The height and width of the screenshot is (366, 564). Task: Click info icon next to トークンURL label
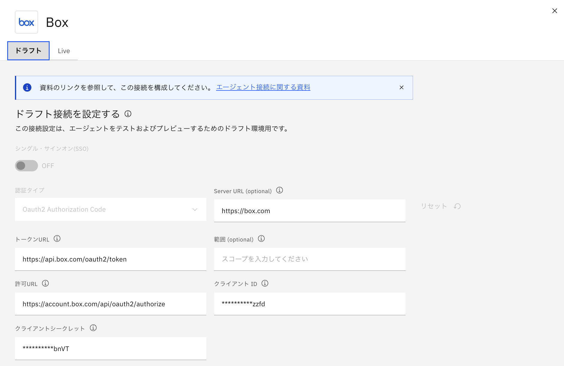point(57,239)
